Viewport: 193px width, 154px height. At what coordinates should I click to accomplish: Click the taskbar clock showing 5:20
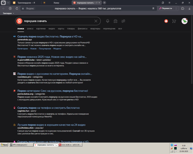point(184,146)
